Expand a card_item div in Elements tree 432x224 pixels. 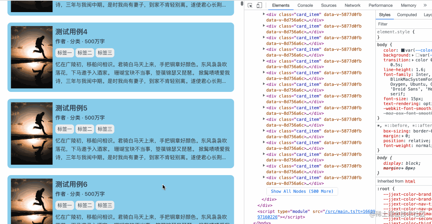(264, 14)
